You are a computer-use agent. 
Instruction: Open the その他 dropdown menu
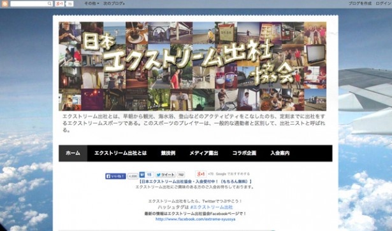pos(92,3)
